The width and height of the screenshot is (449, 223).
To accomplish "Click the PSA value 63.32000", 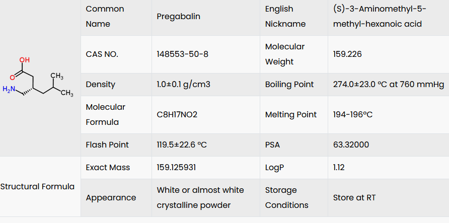I will tap(351, 144).
